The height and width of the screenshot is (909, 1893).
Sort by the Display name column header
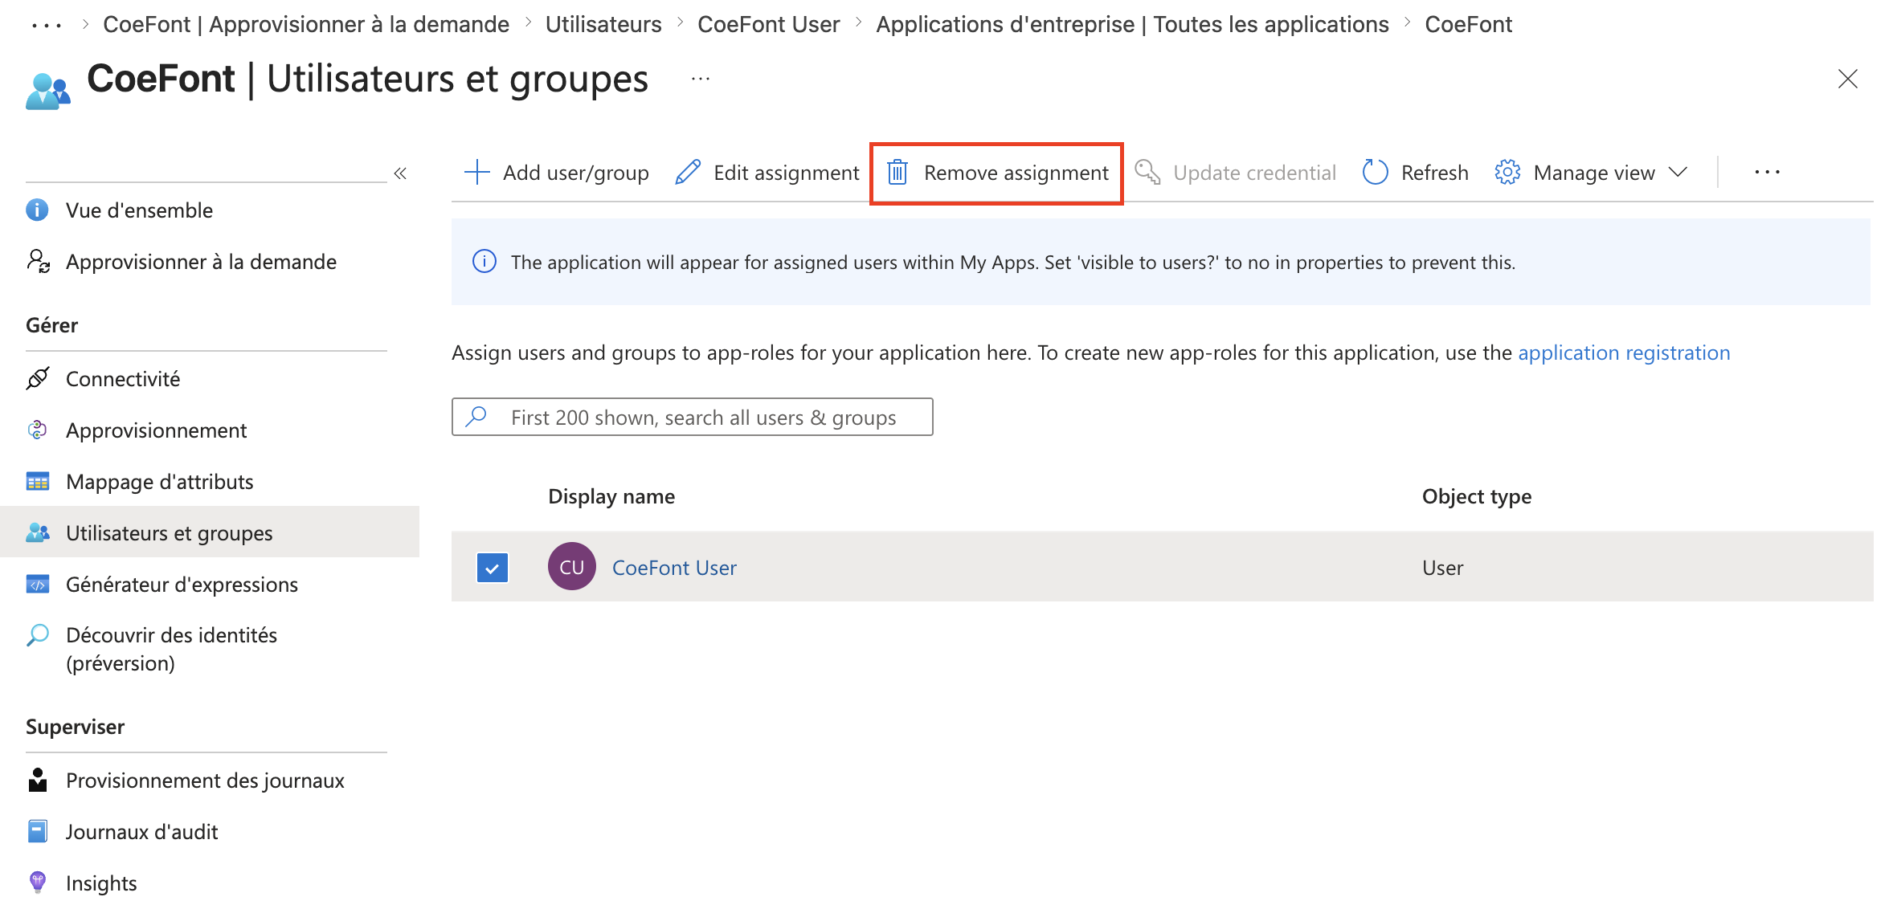click(x=611, y=496)
